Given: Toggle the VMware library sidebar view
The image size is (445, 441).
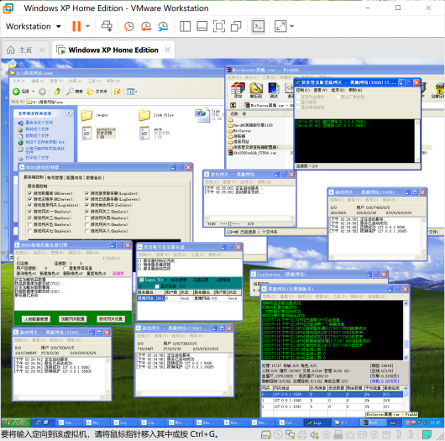Looking at the screenshot, I should tap(185, 26).
